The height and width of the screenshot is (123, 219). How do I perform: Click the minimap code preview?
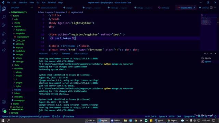point(208,19)
